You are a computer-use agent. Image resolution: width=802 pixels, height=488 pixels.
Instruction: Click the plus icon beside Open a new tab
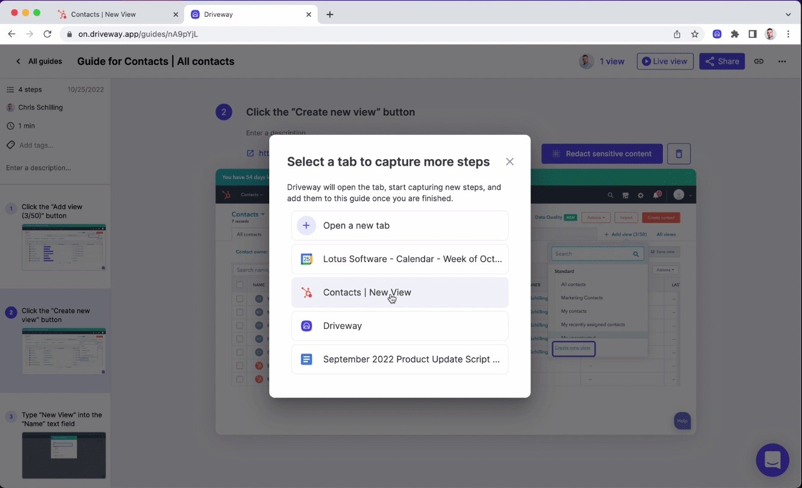pyautogui.click(x=306, y=225)
